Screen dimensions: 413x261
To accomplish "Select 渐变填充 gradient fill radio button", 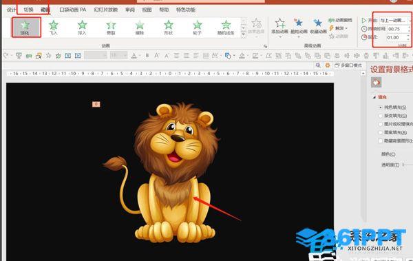I will [381, 116].
